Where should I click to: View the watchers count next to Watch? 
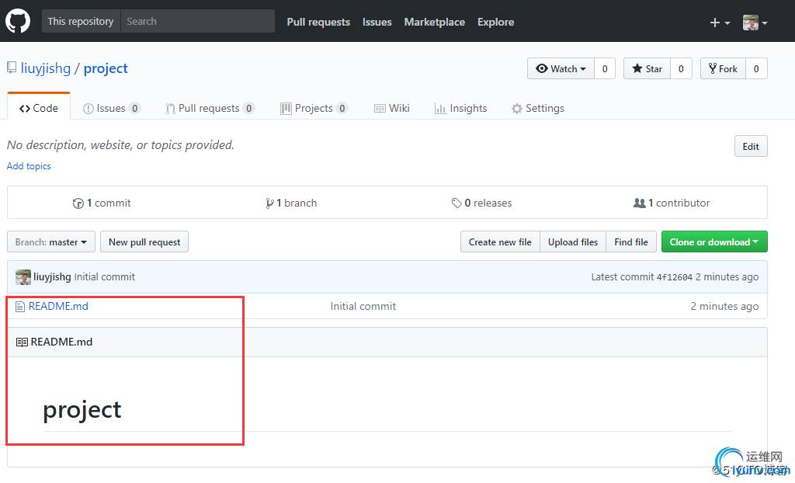click(x=605, y=68)
